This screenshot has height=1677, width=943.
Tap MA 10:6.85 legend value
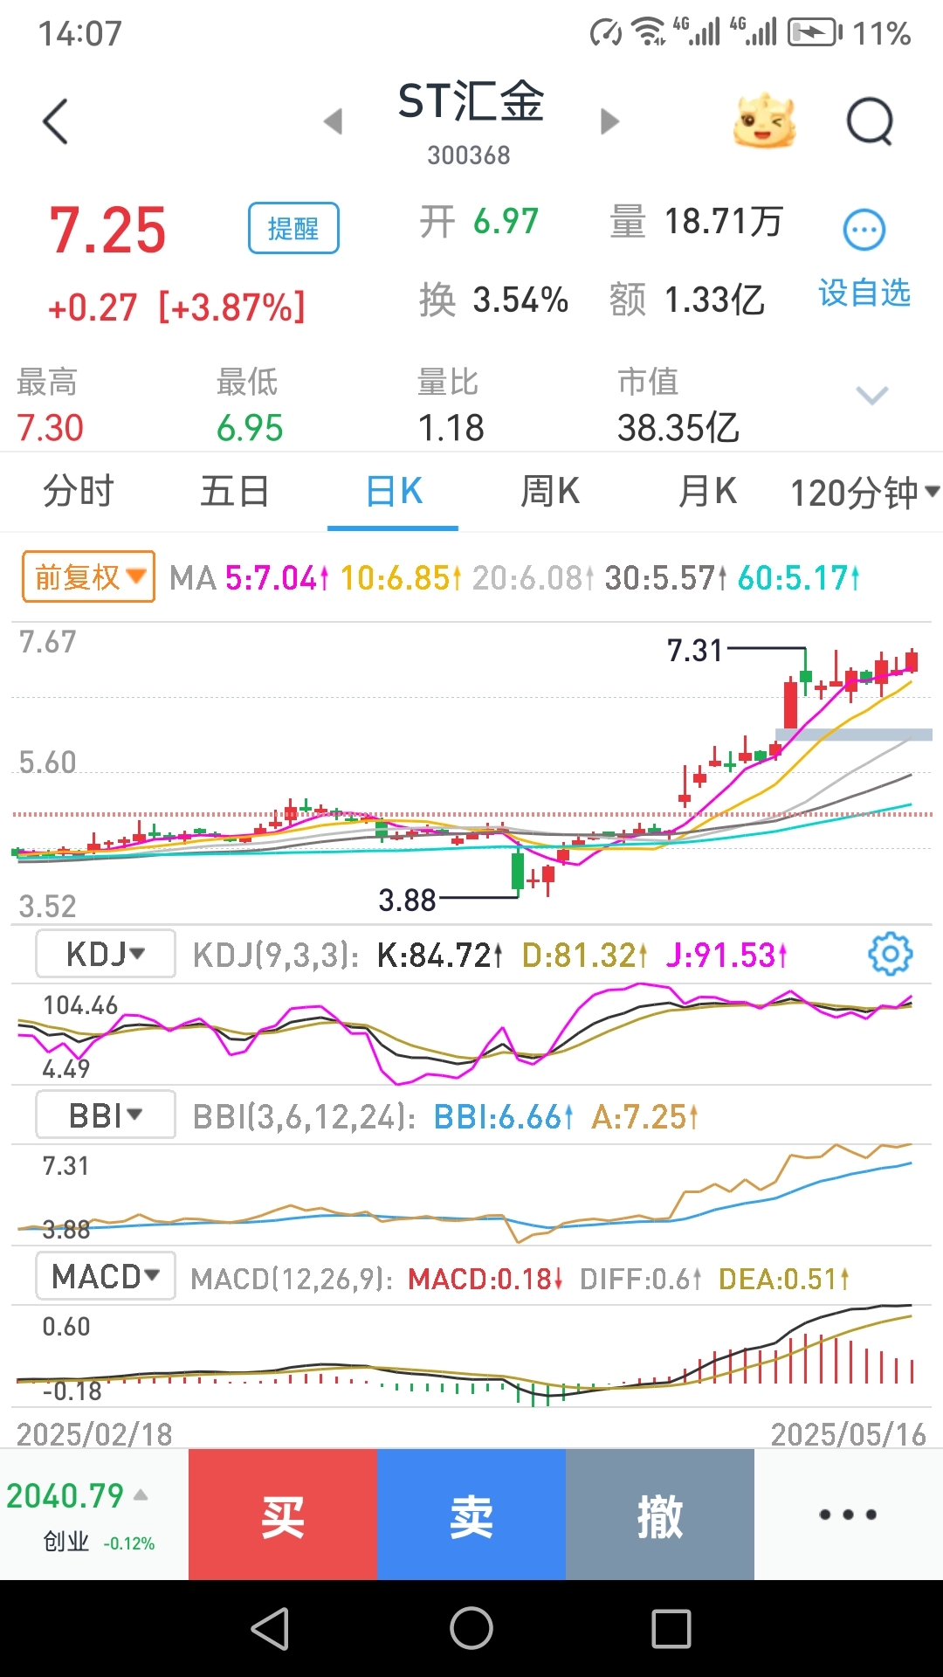(x=401, y=577)
